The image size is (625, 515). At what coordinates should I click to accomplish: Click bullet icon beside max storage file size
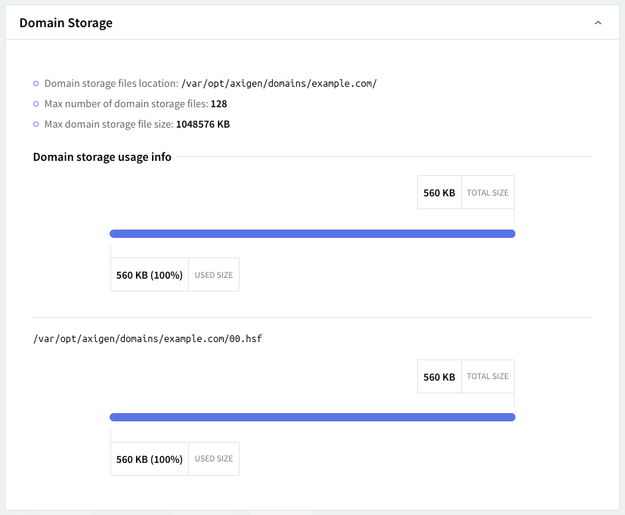(36, 124)
